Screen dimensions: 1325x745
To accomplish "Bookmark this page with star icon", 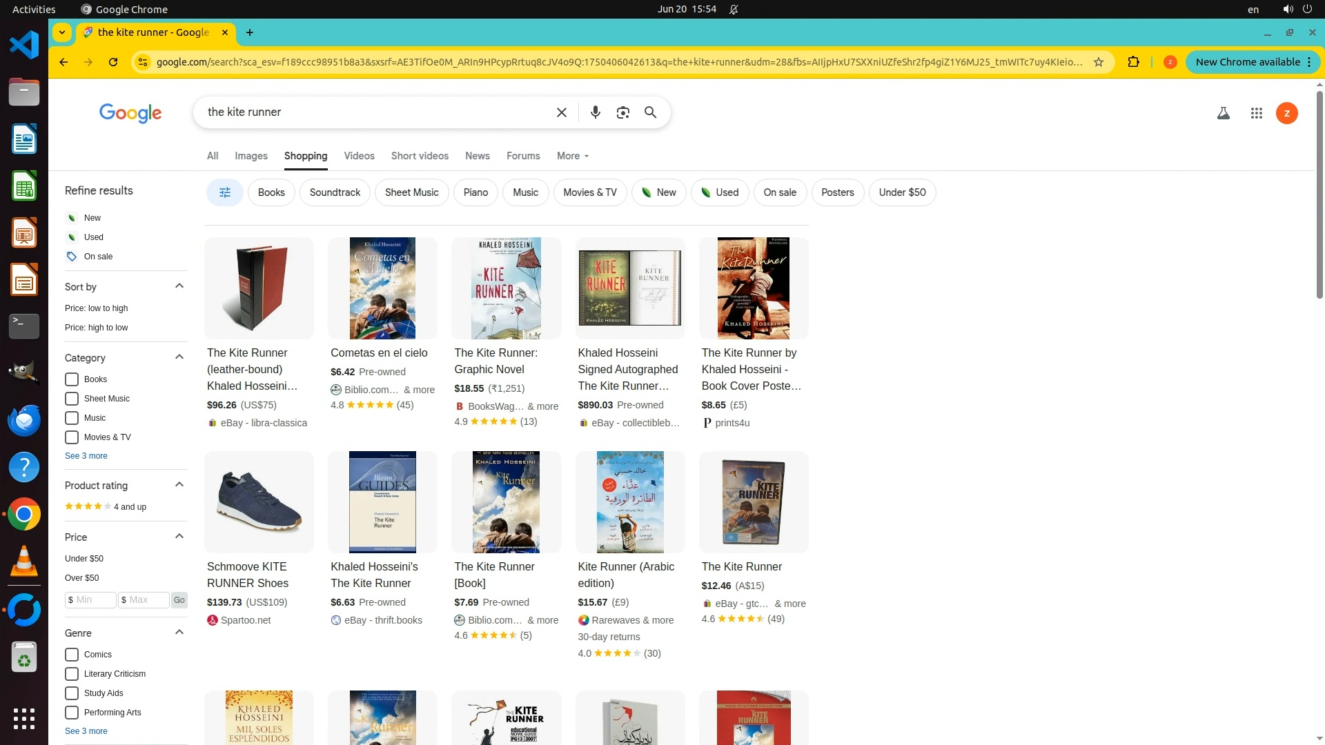I will coord(1098,62).
